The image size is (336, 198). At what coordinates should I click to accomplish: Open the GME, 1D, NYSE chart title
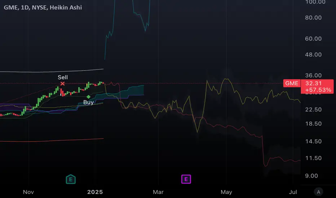tap(43, 8)
